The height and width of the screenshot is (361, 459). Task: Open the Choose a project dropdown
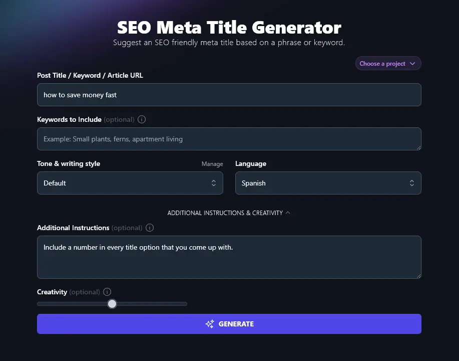pyautogui.click(x=388, y=64)
